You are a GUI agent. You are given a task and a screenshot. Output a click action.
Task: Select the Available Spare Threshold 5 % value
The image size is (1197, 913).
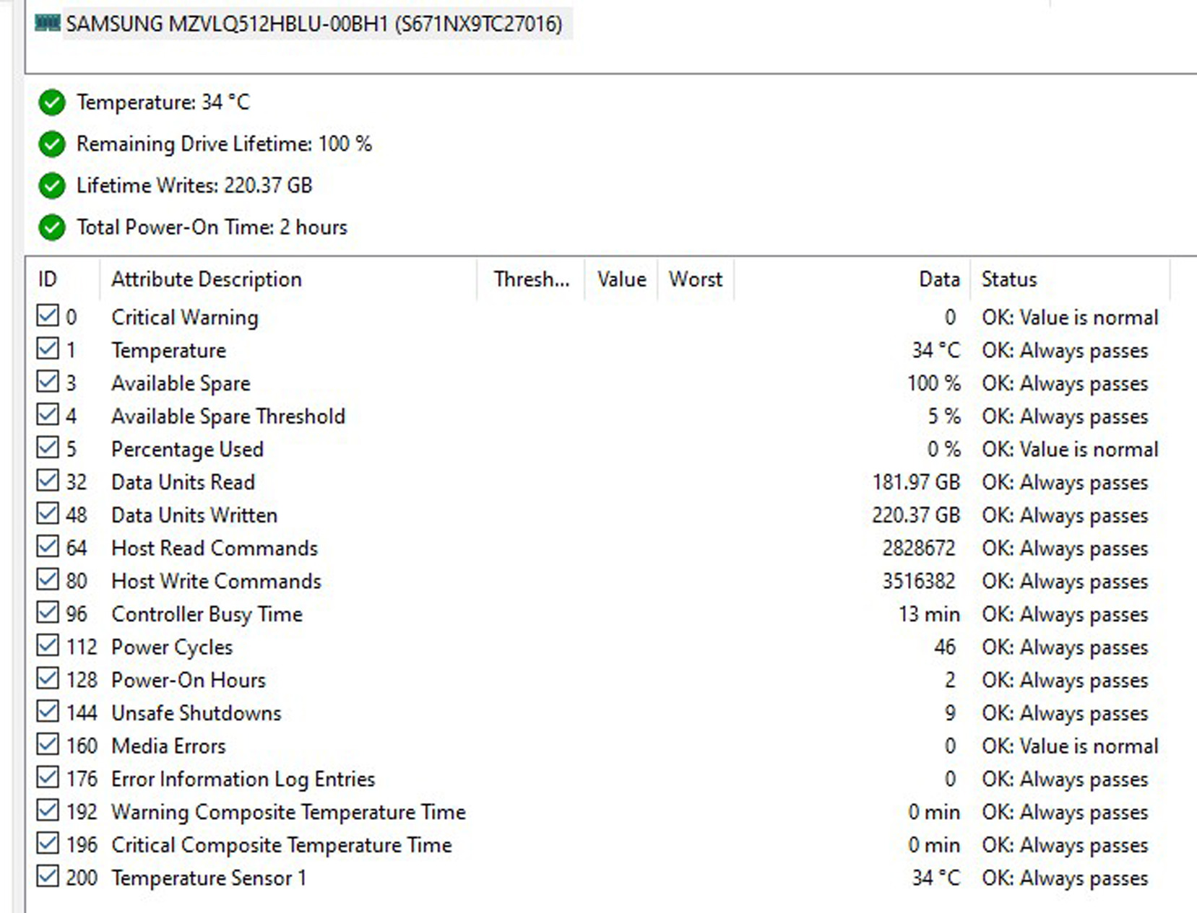tap(944, 416)
